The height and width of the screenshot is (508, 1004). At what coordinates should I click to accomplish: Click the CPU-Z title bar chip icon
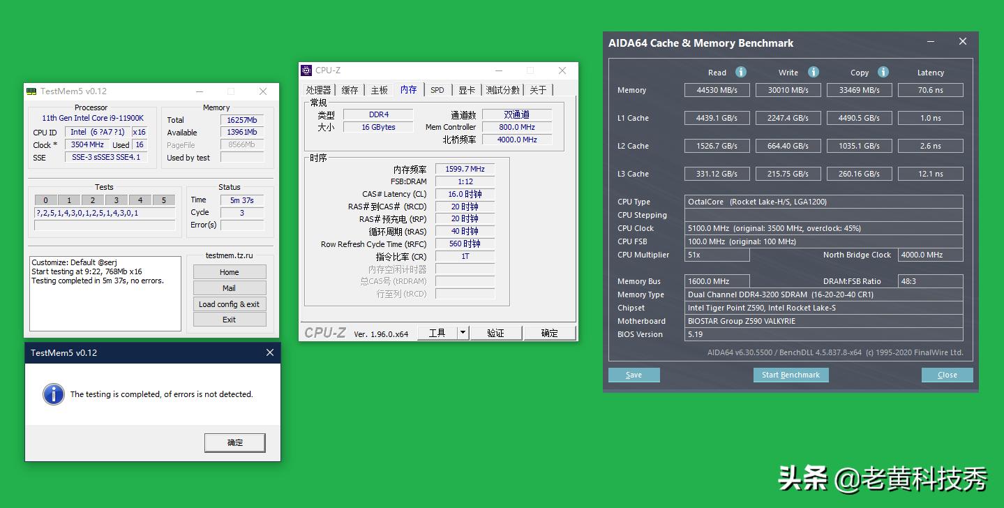306,70
